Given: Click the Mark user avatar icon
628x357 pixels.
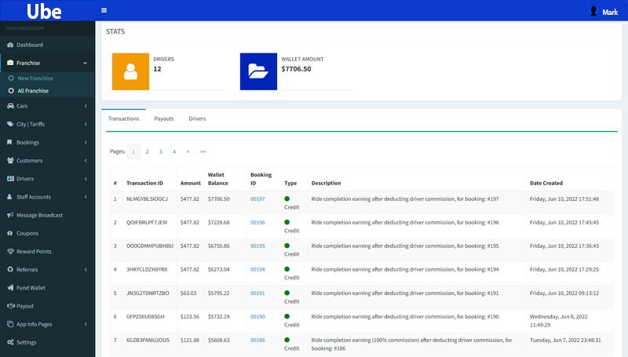Looking at the screenshot, I should (593, 11).
